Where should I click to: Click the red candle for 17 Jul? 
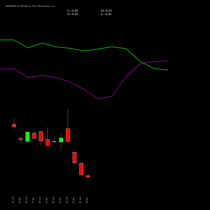tap(34, 136)
